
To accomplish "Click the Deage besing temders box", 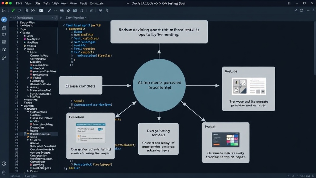I will [158, 139].
